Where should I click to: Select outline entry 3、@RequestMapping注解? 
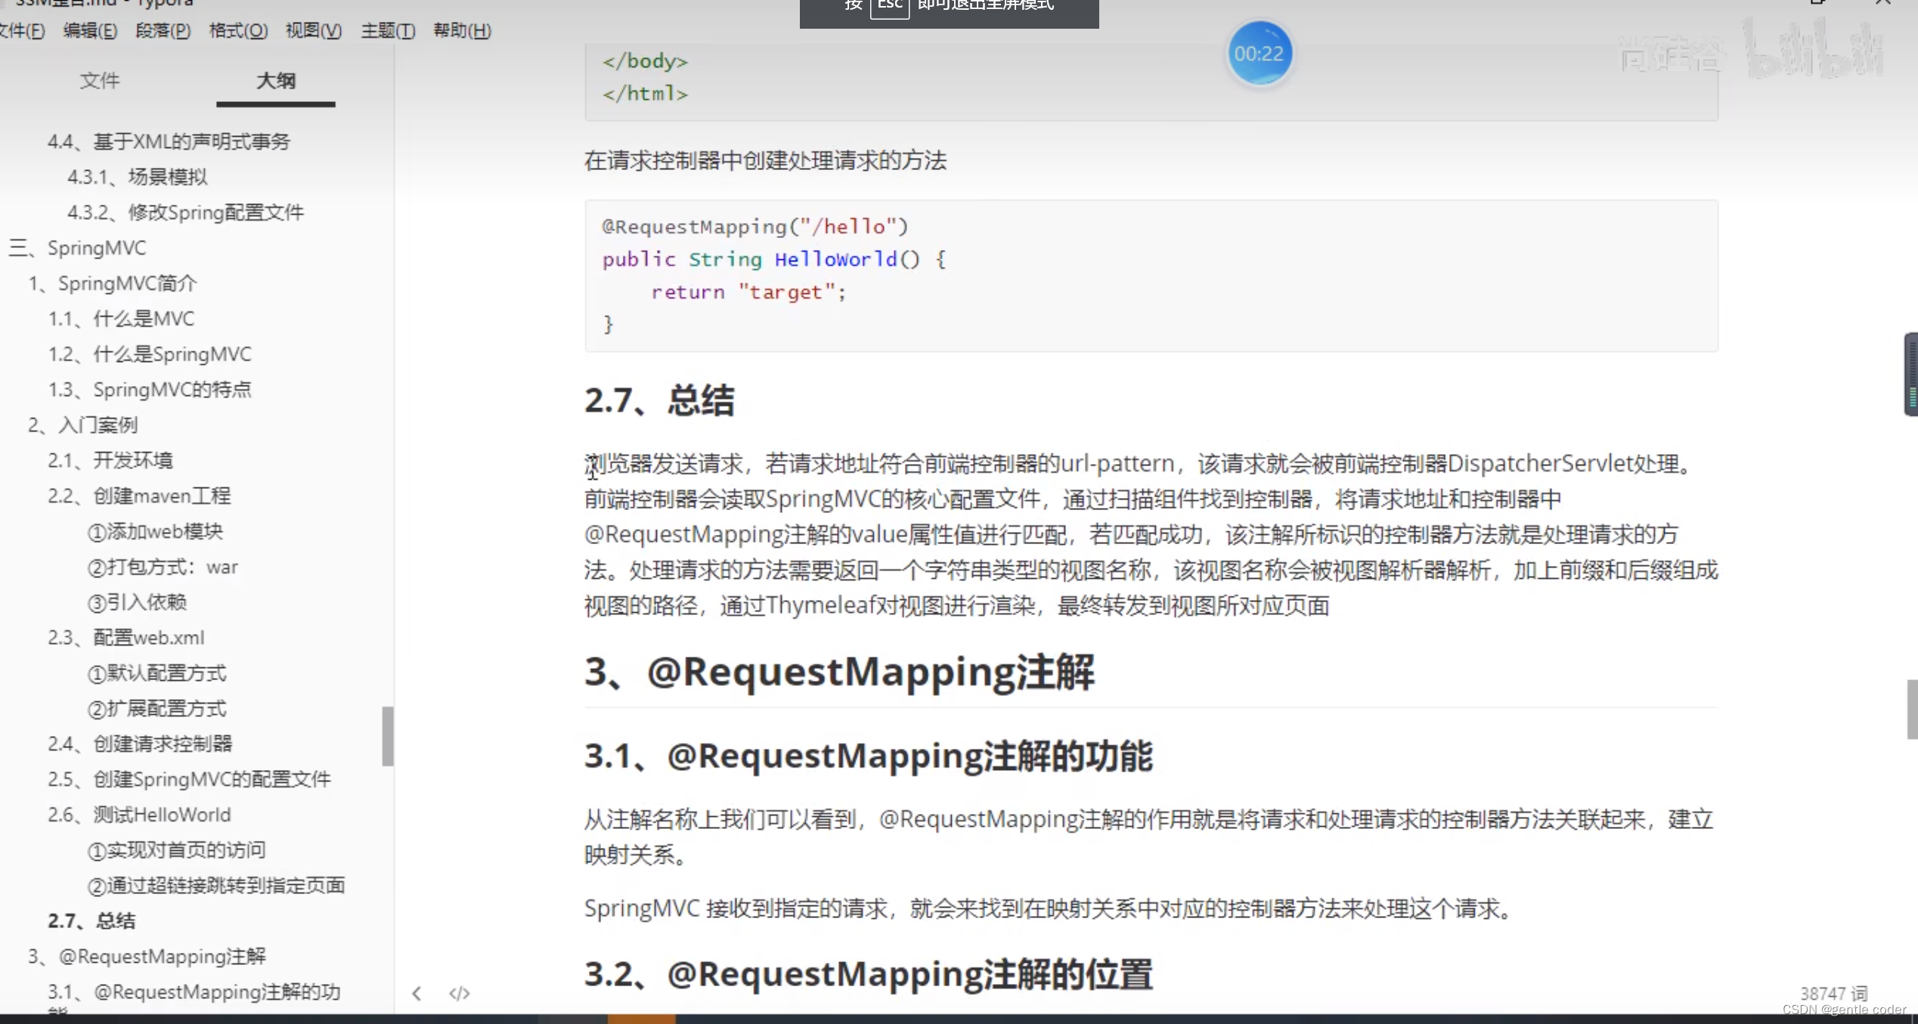(x=147, y=955)
